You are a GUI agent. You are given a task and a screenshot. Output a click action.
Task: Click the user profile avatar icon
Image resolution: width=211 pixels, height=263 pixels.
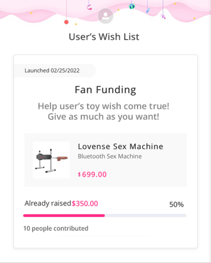click(x=105, y=16)
